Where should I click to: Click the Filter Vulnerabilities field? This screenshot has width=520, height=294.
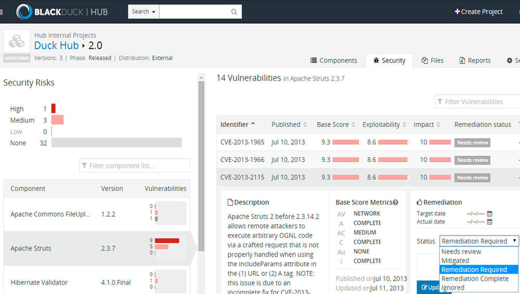pyautogui.click(x=478, y=101)
